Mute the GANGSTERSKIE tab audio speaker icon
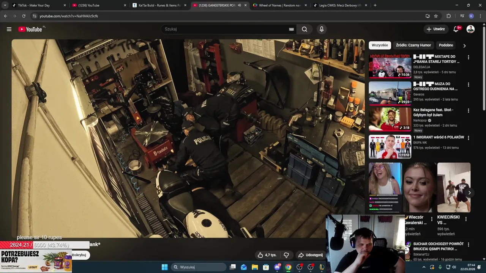Screen dimensions: 486x273 coord(239,5)
